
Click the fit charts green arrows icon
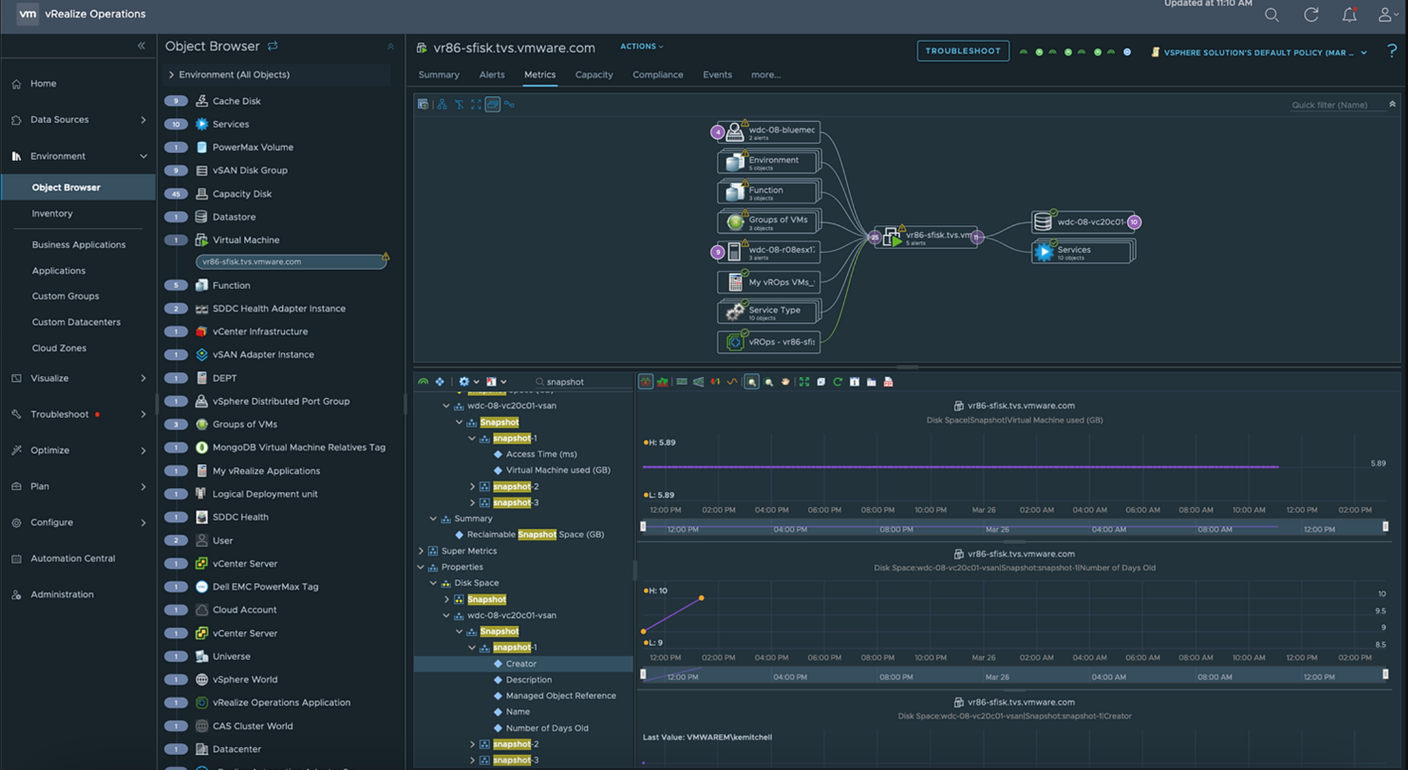click(x=804, y=382)
